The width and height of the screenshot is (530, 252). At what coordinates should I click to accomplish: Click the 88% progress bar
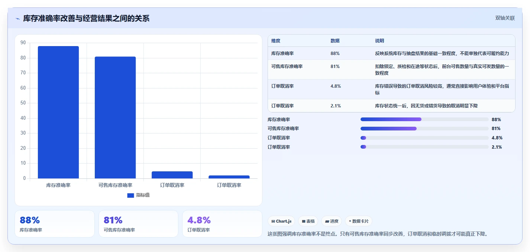click(x=424, y=119)
